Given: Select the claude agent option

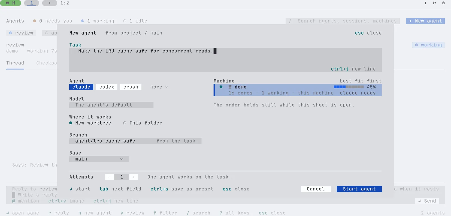Looking at the screenshot, I should (81, 87).
